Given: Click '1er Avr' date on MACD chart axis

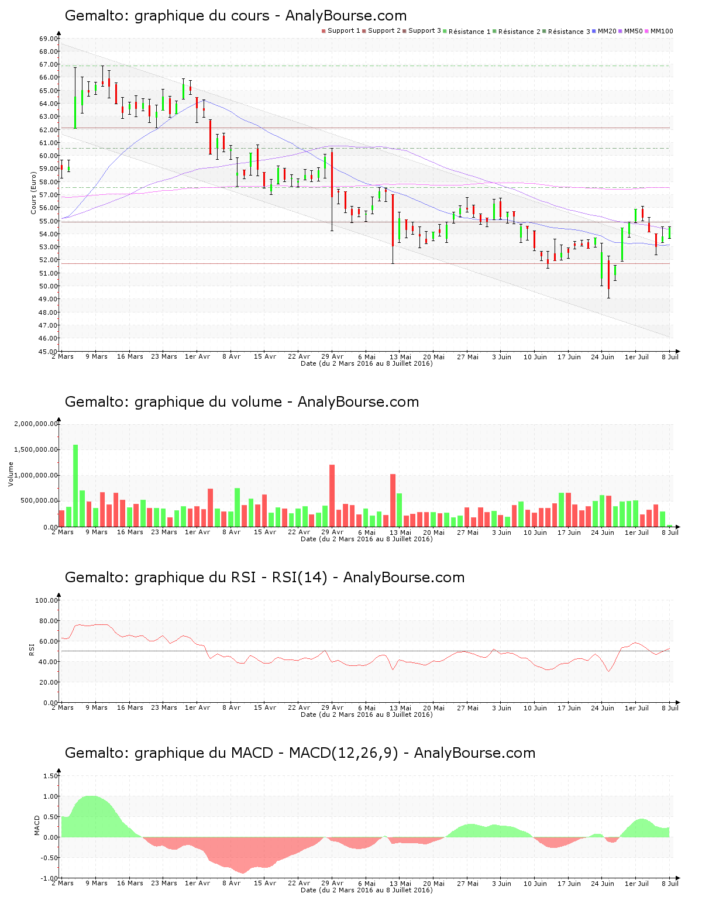Looking at the screenshot, I should click(197, 883).
